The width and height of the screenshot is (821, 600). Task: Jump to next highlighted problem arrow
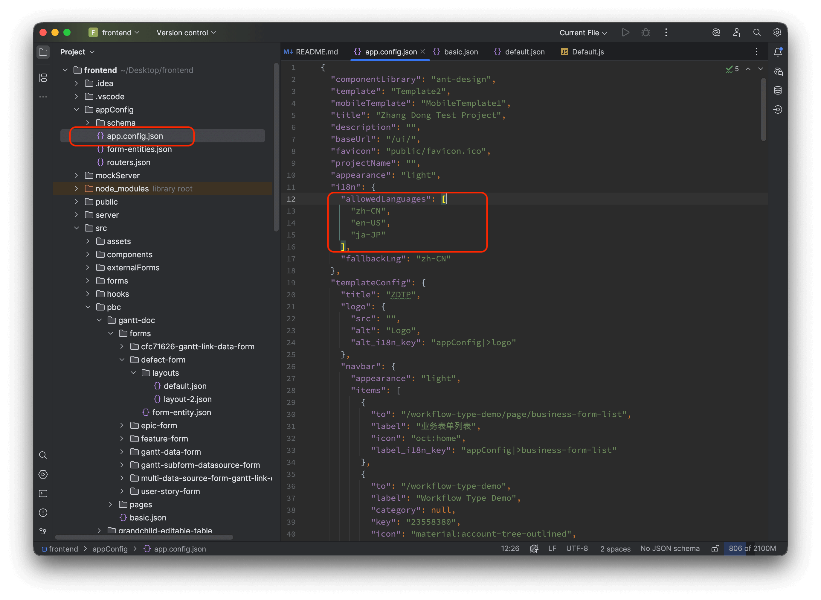pyautogui.click(x=760, y=69)
